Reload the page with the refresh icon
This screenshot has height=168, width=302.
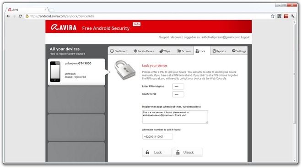(x=20, y=16)
